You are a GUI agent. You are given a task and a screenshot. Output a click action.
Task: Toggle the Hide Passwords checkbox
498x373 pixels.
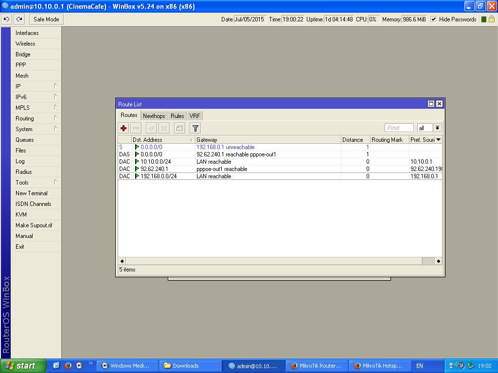(x=433, y=19)
